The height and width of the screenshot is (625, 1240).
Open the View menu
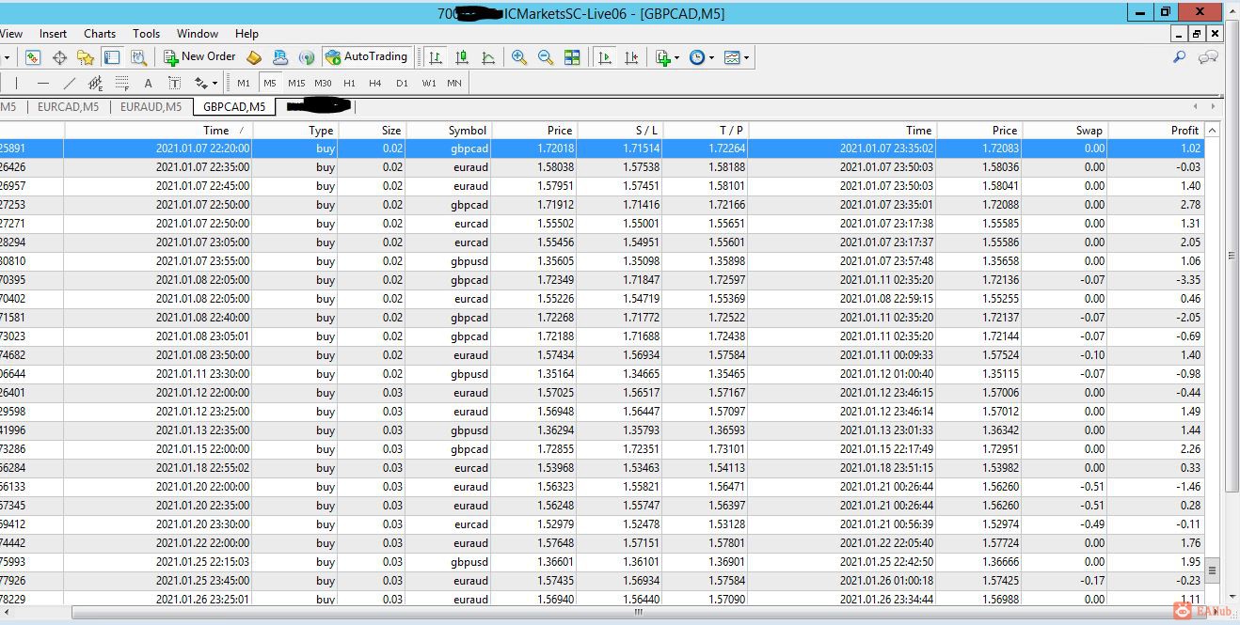click(x=11, y=33)
